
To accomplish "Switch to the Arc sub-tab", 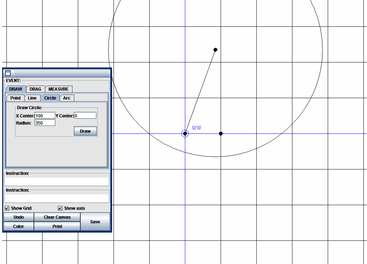I will (x=67, y=98).
